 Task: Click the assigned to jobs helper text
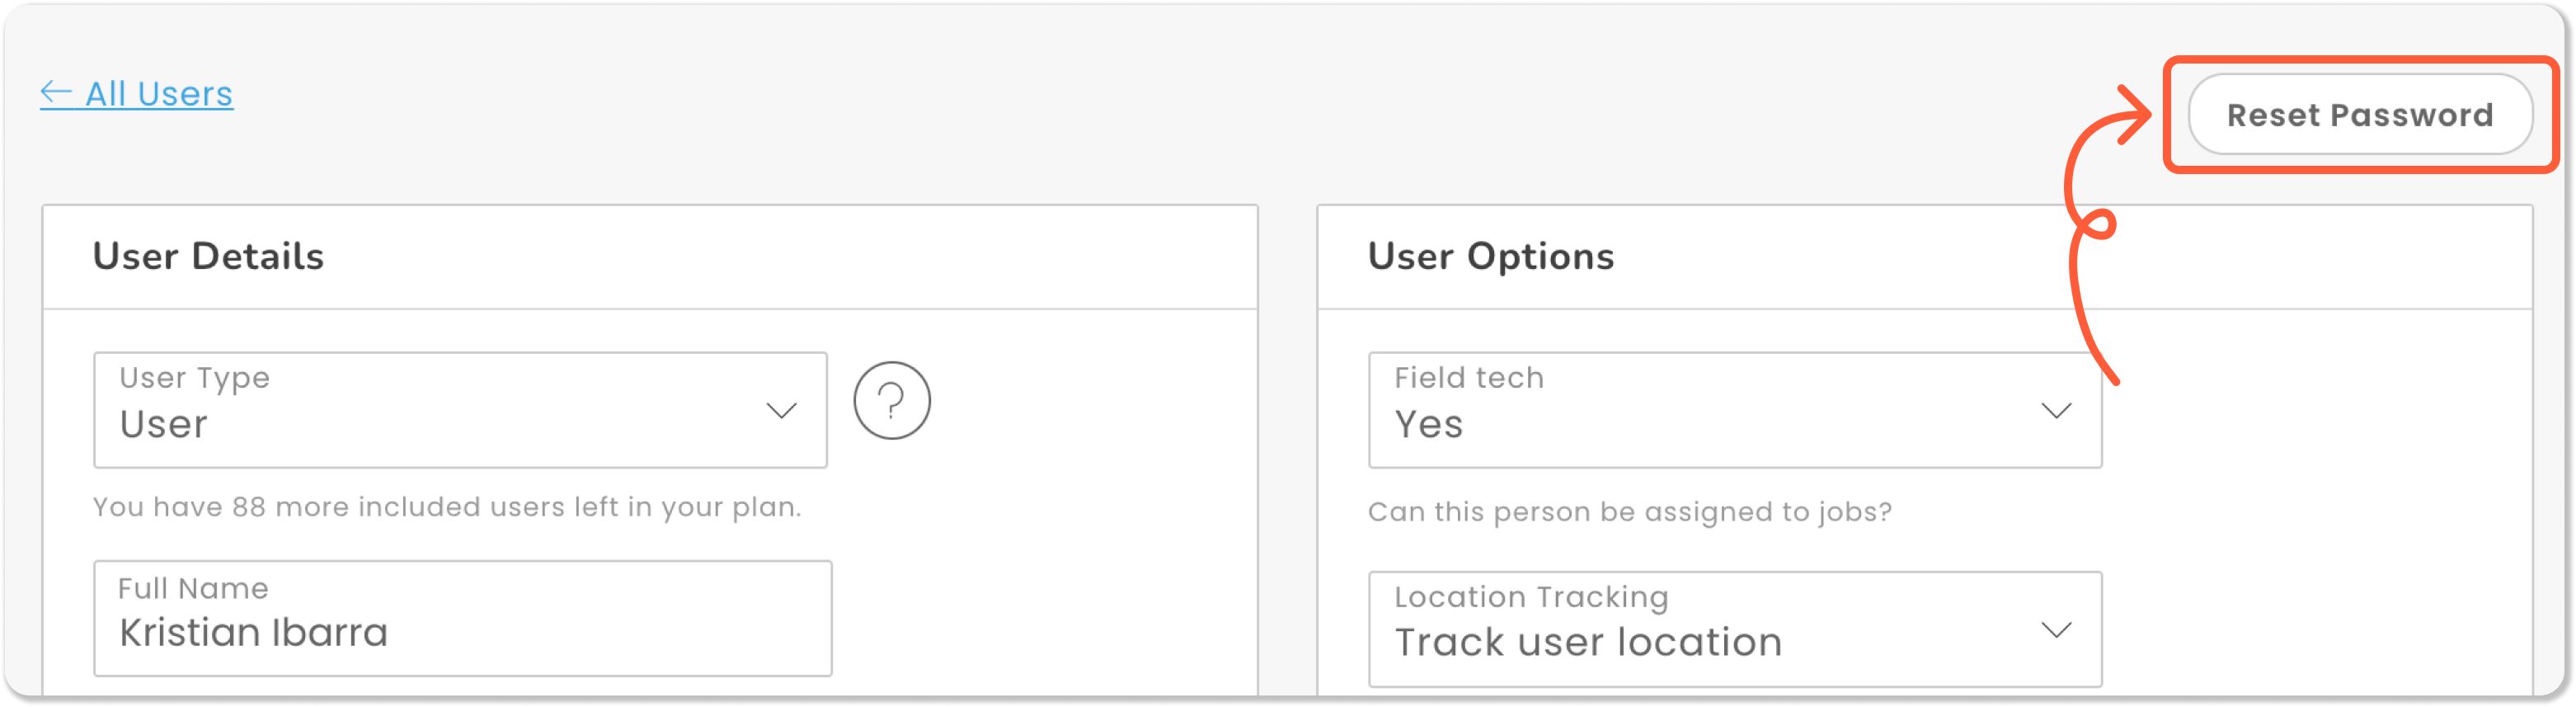(1630, 512)
